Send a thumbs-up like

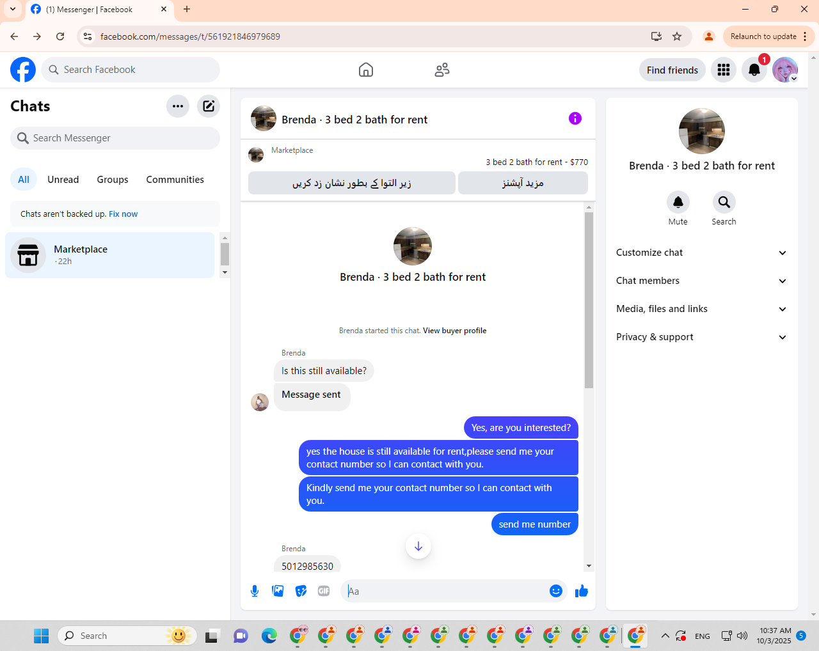pos(582,591)
